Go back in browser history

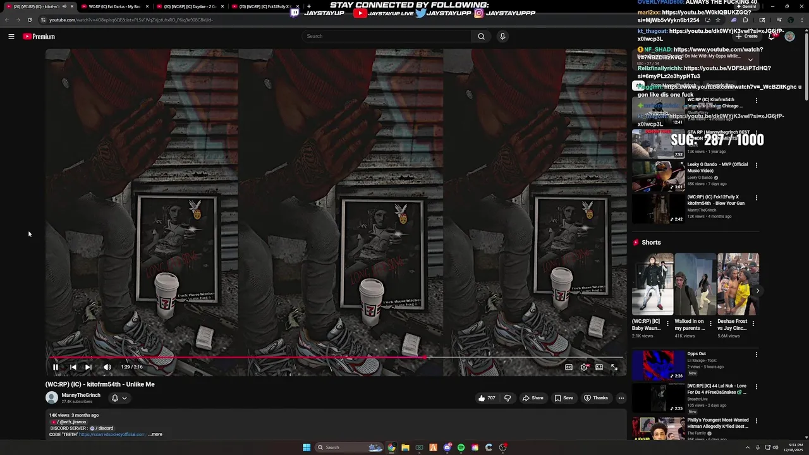click(x=7, y=20)
